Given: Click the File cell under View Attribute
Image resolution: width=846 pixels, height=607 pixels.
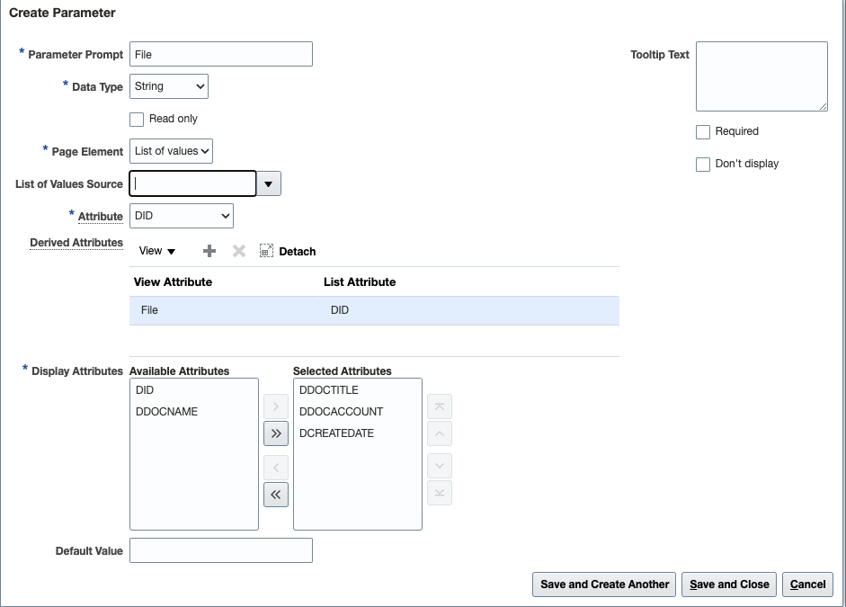Looking at the screenshot, I should click(x=224, y=310).
